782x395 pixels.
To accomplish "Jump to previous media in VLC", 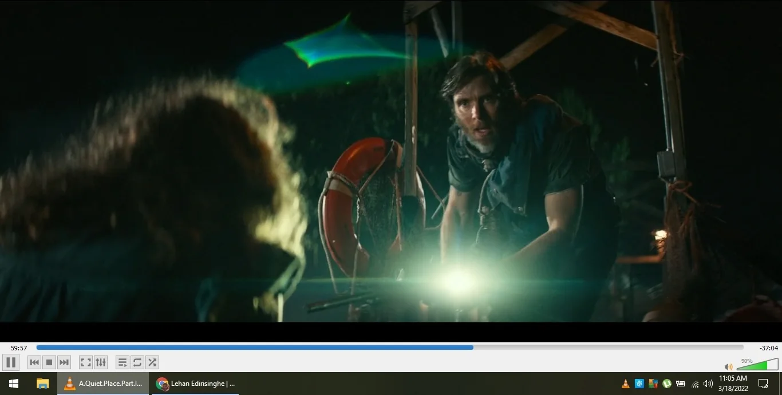I will (34, 362).
